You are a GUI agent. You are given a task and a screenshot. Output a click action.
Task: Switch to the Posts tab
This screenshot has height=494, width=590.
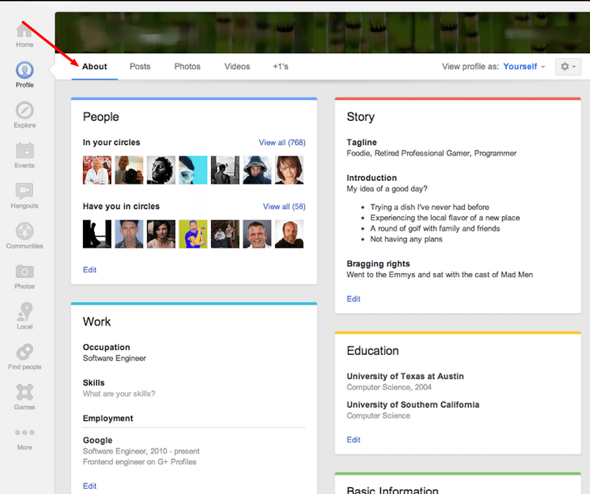pos(140,66)
